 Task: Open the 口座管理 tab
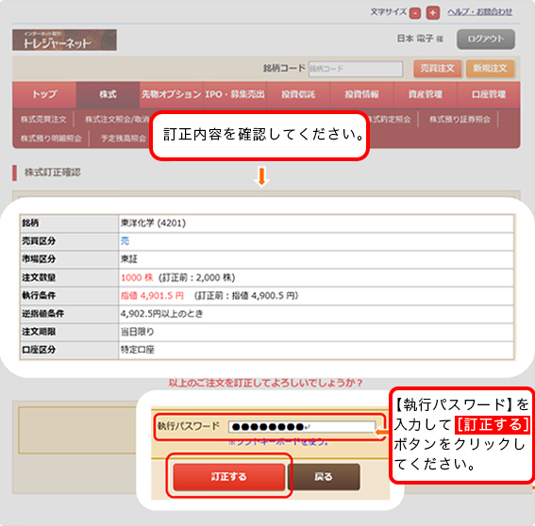click(x=489, y=94)
